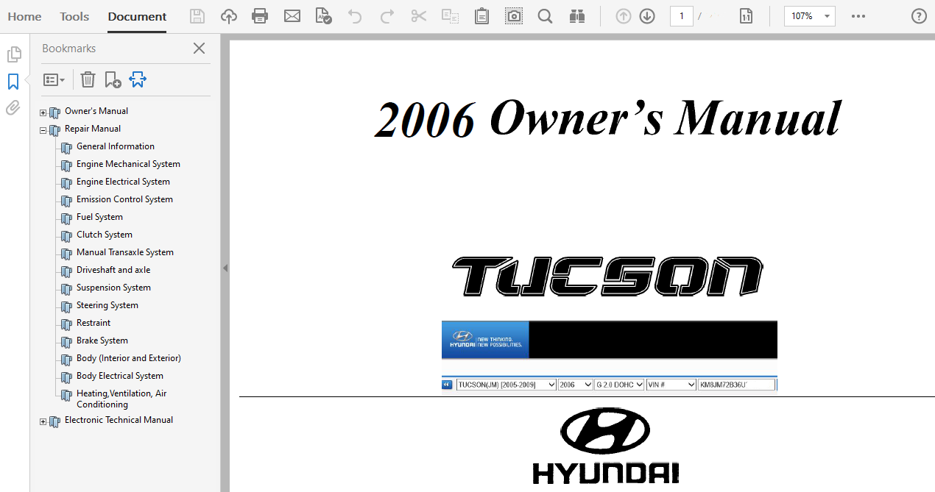
Task: Open the Page Thumbnails panel
Action: pyautogui.click(x=13, y=54)
